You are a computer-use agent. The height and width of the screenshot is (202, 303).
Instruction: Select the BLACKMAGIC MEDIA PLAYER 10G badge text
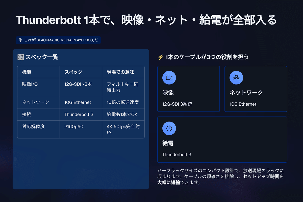pyautogui.click(x=61, y=40)
